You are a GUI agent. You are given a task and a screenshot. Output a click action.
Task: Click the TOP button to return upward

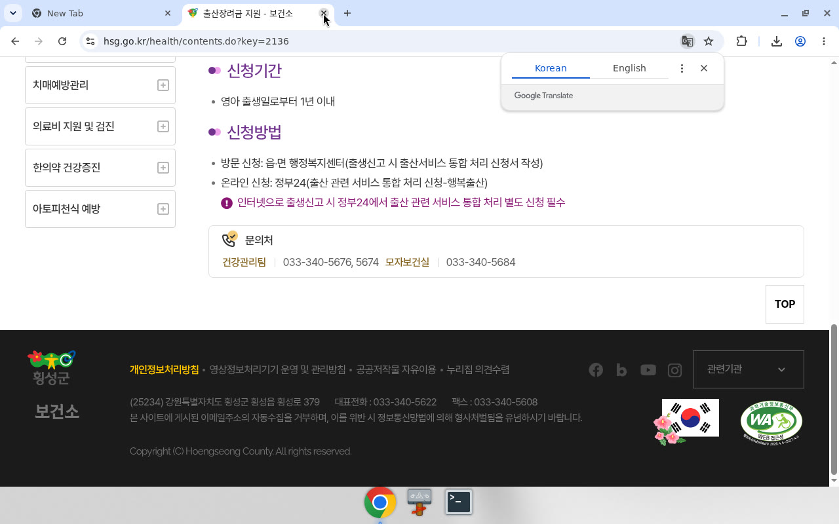785,304
